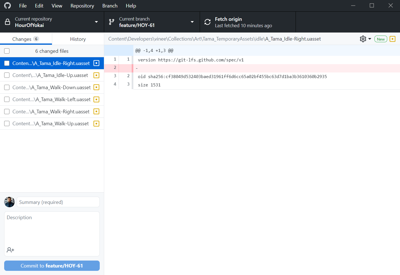Check the A_Tama_Idle-Right.uasset checkbox
This screenshot has width=400, height=275.
click(x=7, y=63)
